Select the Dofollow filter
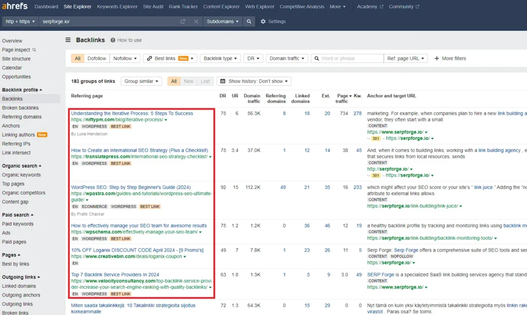Image resolution: width=527 pixels, height=315 pixels. [97, 58]
